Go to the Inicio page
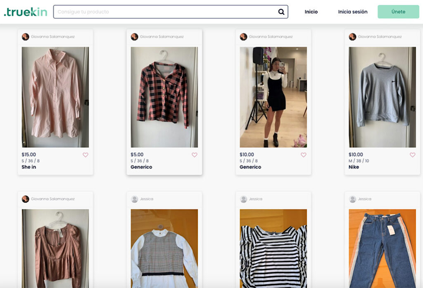The height and width of the screenshot is (288, 423). point(311,12)
